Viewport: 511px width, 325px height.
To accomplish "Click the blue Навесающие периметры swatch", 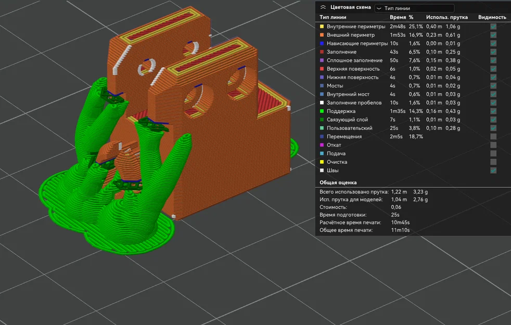I will [x=322, y=43].
